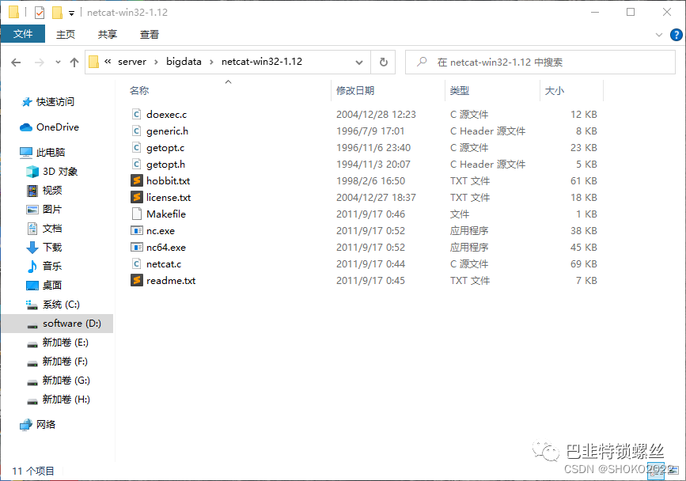Open the 共享 ribbon tab

coord(108,35)
